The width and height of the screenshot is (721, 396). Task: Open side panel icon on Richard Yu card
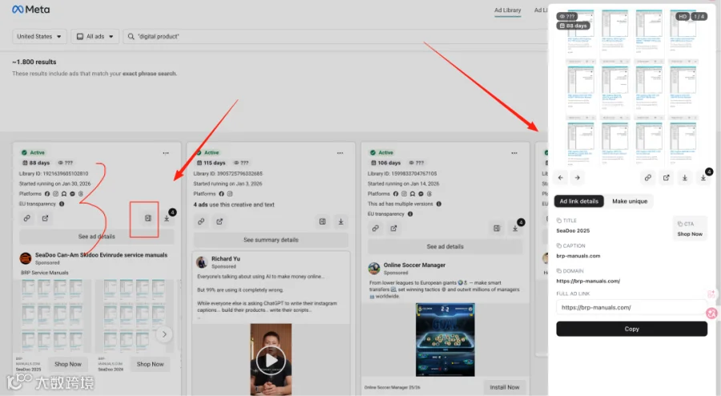(322, 221)
